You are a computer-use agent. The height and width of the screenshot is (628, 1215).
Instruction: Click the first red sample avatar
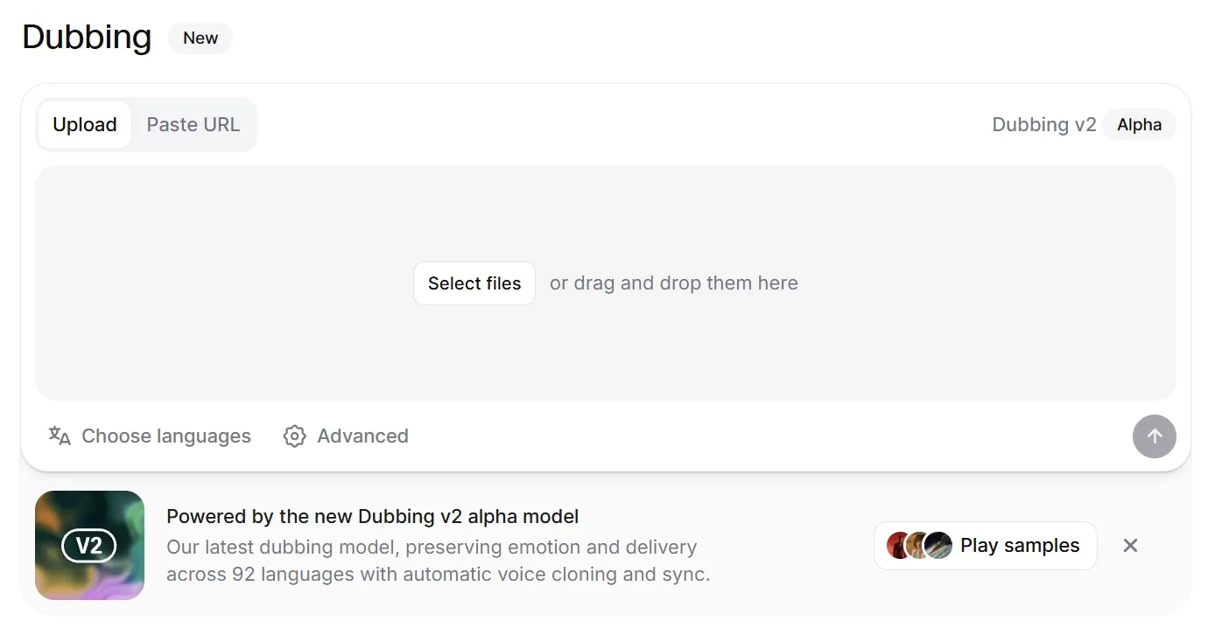[899, 546]
